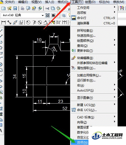The image size is (126, 145).
Task: Open the 插入(I) menu
Action: click(49, 2)
